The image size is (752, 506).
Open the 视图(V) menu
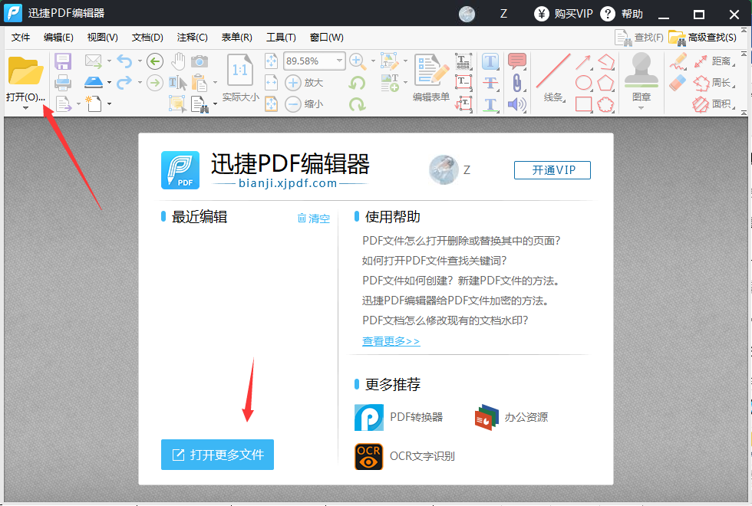[103, 38]
